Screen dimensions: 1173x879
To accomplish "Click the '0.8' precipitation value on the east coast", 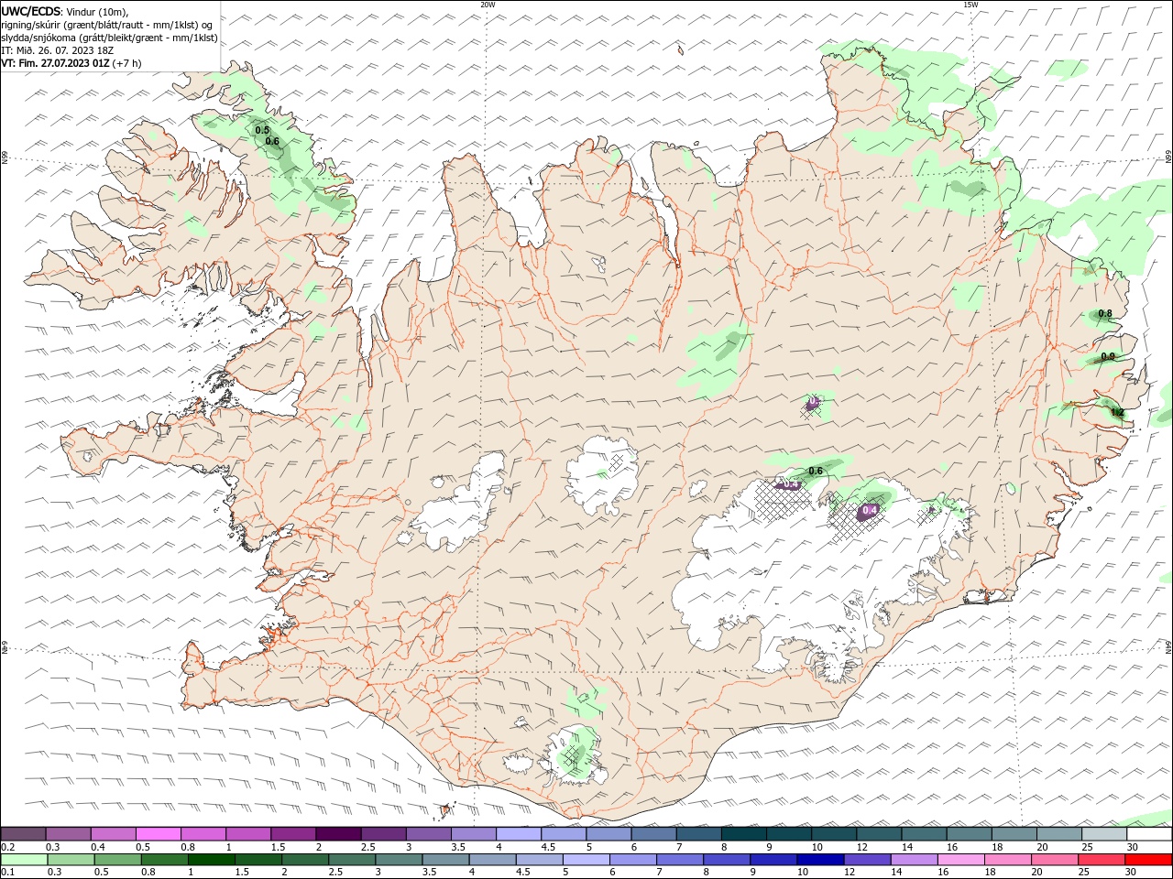I will click(1105, 314).
